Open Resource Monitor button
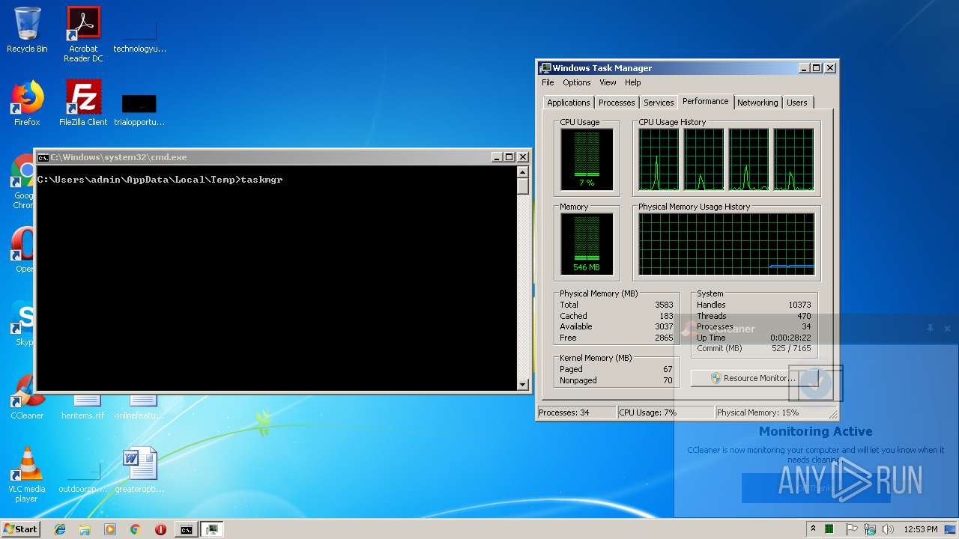Image resolution: width=959 pixels, height=539 pixels. coord(753,378)
